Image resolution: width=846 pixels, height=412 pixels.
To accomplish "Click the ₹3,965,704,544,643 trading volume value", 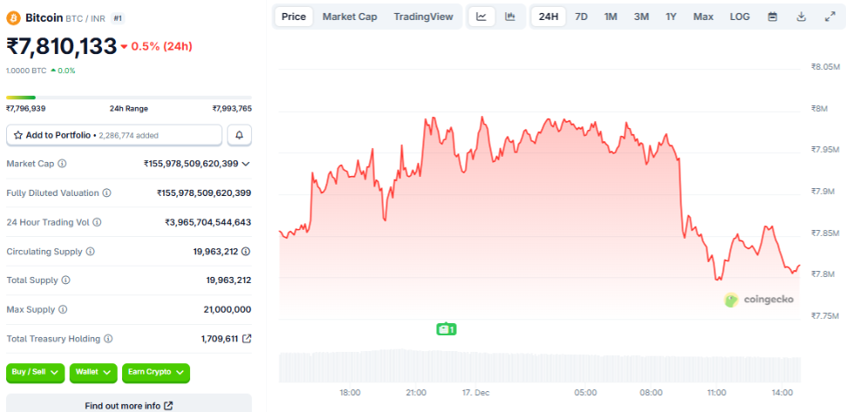I will pos(208,222).
